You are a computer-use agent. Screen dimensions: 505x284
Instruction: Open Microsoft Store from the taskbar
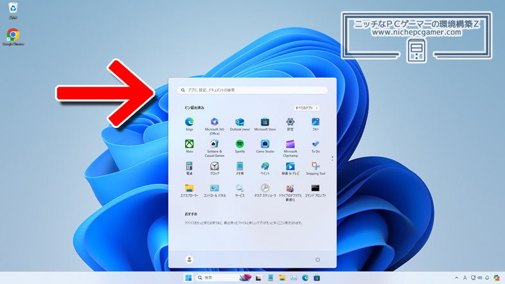pos(317,278)
